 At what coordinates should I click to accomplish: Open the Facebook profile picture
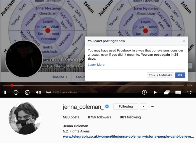pos(24,59)
